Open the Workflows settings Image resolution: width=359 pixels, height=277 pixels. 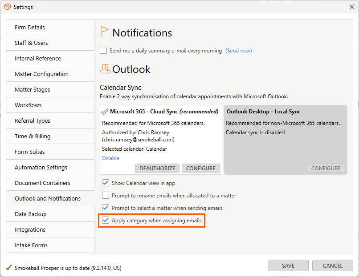pyautogui.click(x=50, y=105)
